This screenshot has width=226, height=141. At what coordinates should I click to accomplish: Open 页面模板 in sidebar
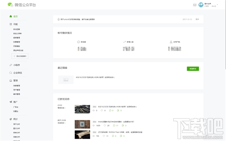[x=17, y=46]
